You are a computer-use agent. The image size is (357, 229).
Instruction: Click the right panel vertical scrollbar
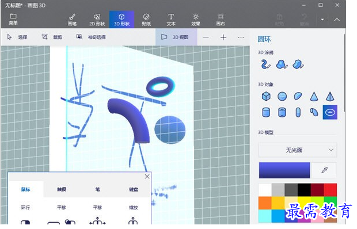pos(344,72)
